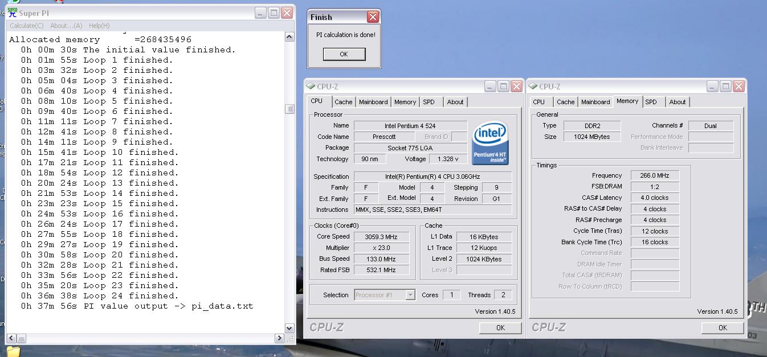
Task: Maximize the Super PI window
Action: [x=274, y=13]
